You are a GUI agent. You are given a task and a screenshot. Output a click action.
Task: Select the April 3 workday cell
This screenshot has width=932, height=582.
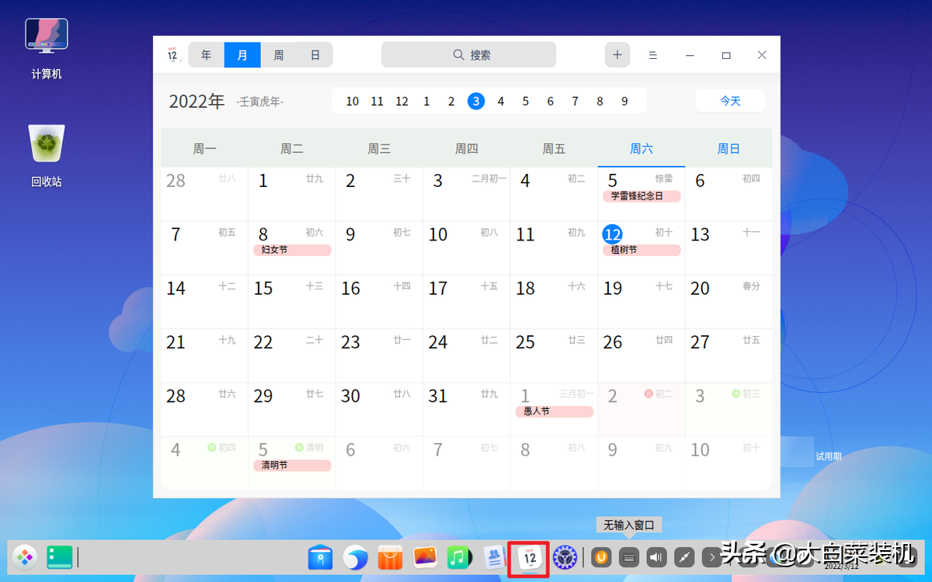pos(729,409)
